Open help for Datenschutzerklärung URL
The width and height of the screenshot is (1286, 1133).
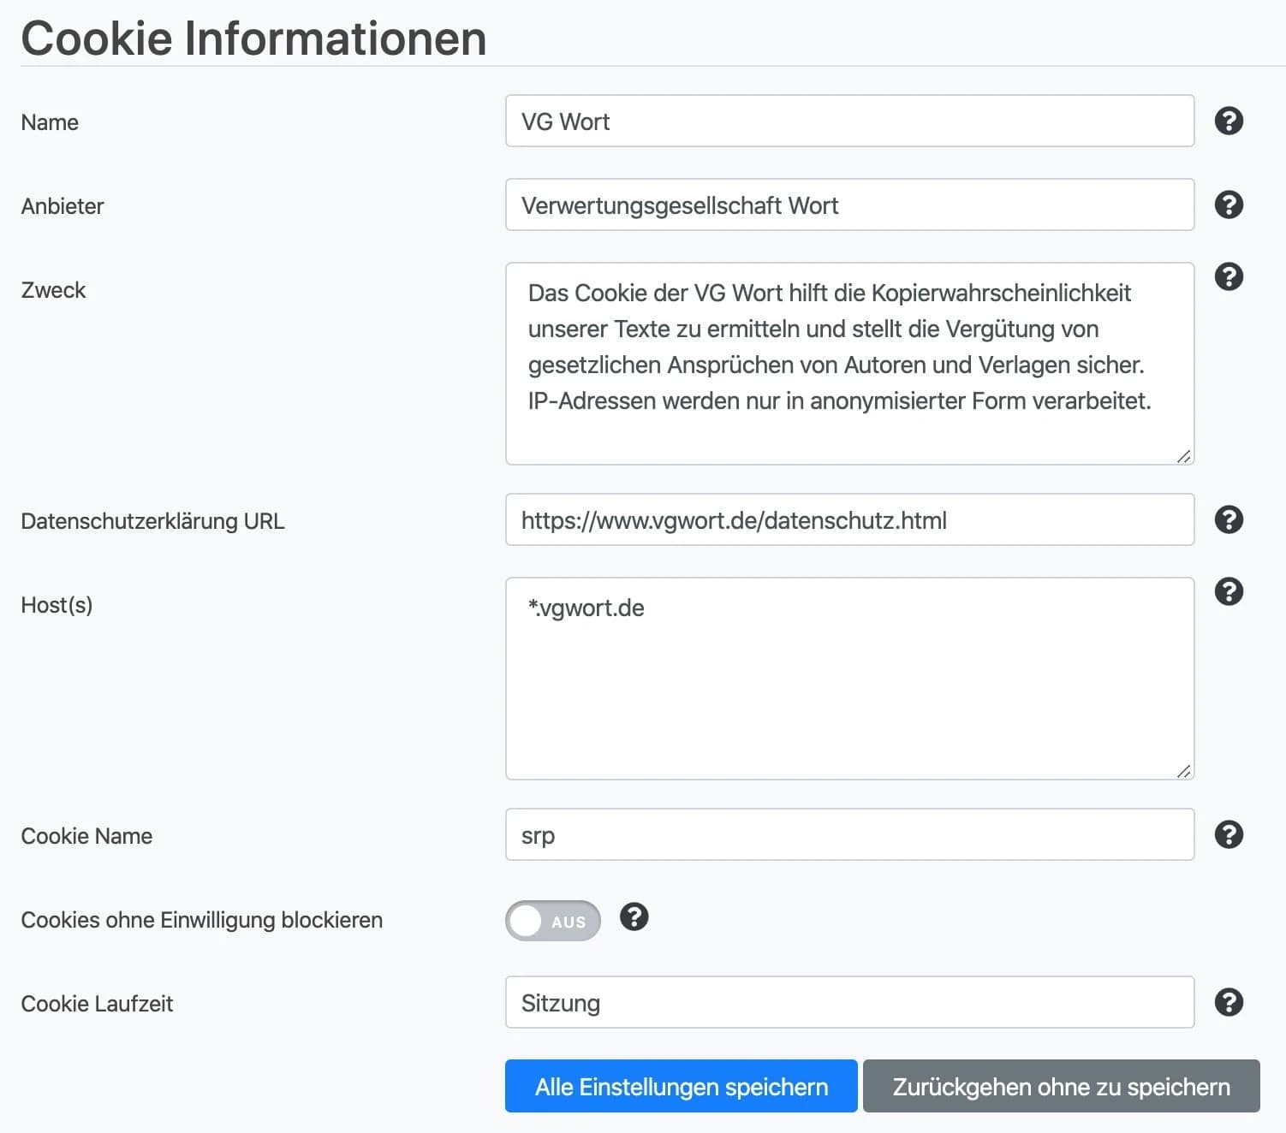coord(1229,519)
